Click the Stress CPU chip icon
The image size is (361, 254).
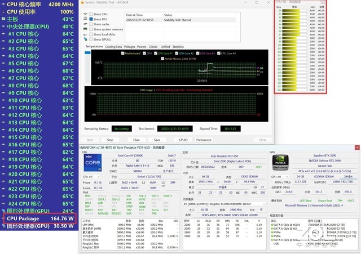click(85, 14)
